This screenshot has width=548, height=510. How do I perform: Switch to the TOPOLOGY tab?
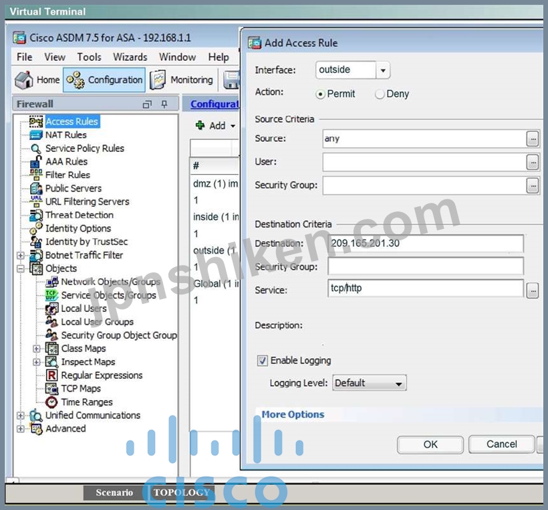[x=181, y=493]
